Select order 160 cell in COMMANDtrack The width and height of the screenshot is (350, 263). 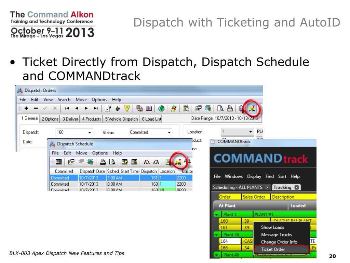click(230, 221)
